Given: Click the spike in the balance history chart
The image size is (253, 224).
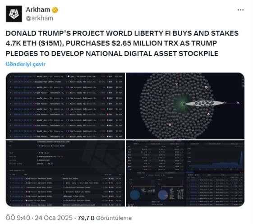Looking at the screenshot, I should 241,158.
